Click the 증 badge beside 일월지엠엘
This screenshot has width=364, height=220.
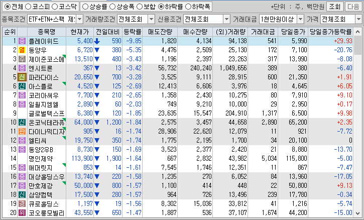(x=22, y=104)
